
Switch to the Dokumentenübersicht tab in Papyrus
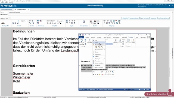pyautogui.click(x=7, y=10)
